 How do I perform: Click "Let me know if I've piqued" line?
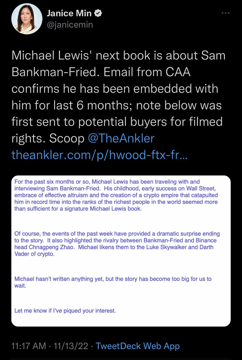65,311
